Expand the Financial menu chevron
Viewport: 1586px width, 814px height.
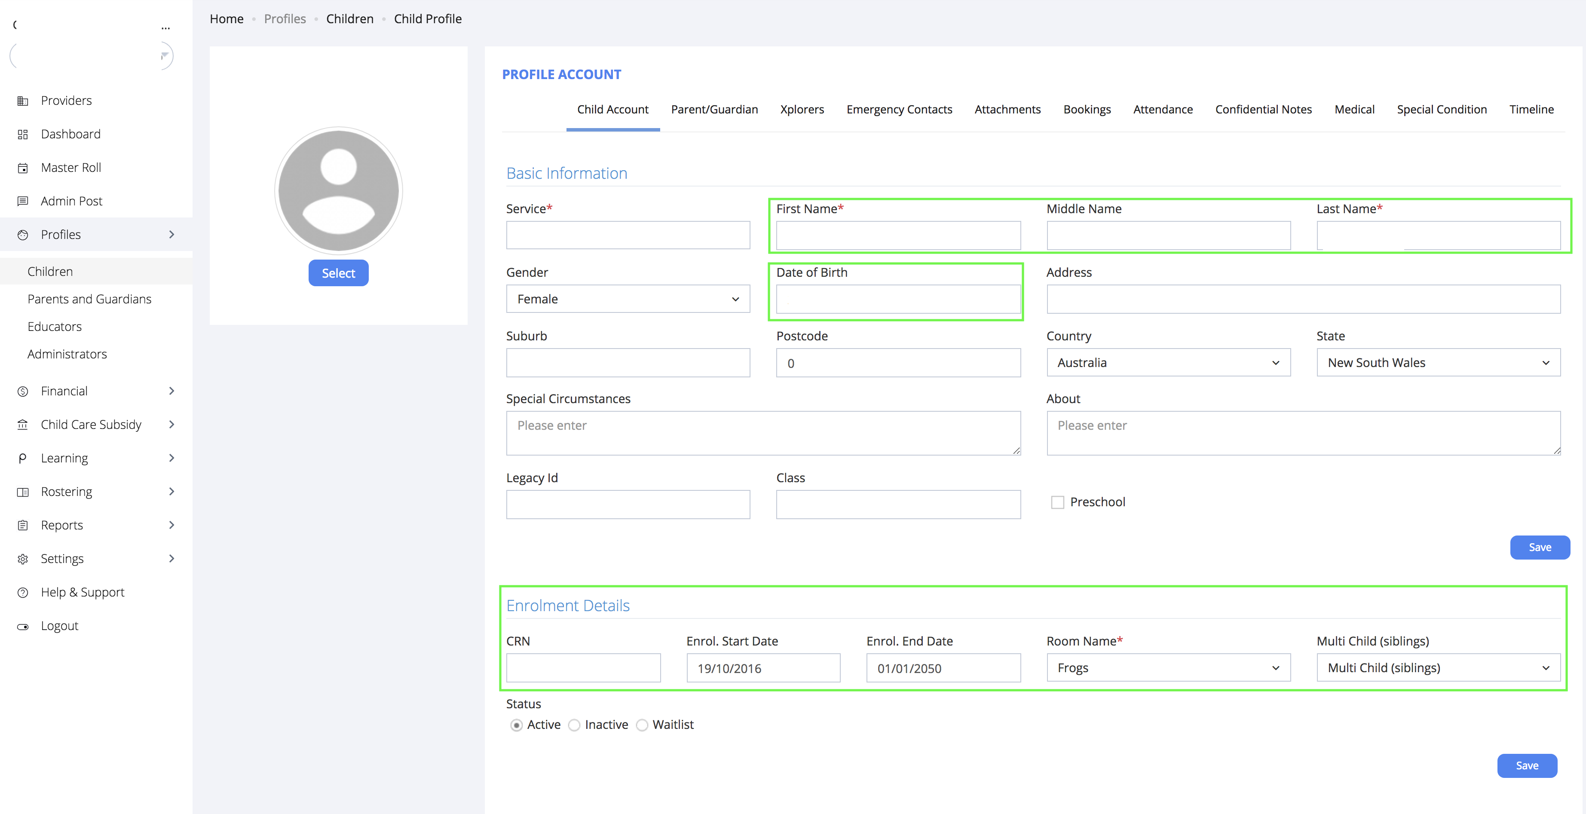click(x=172, y=391)
